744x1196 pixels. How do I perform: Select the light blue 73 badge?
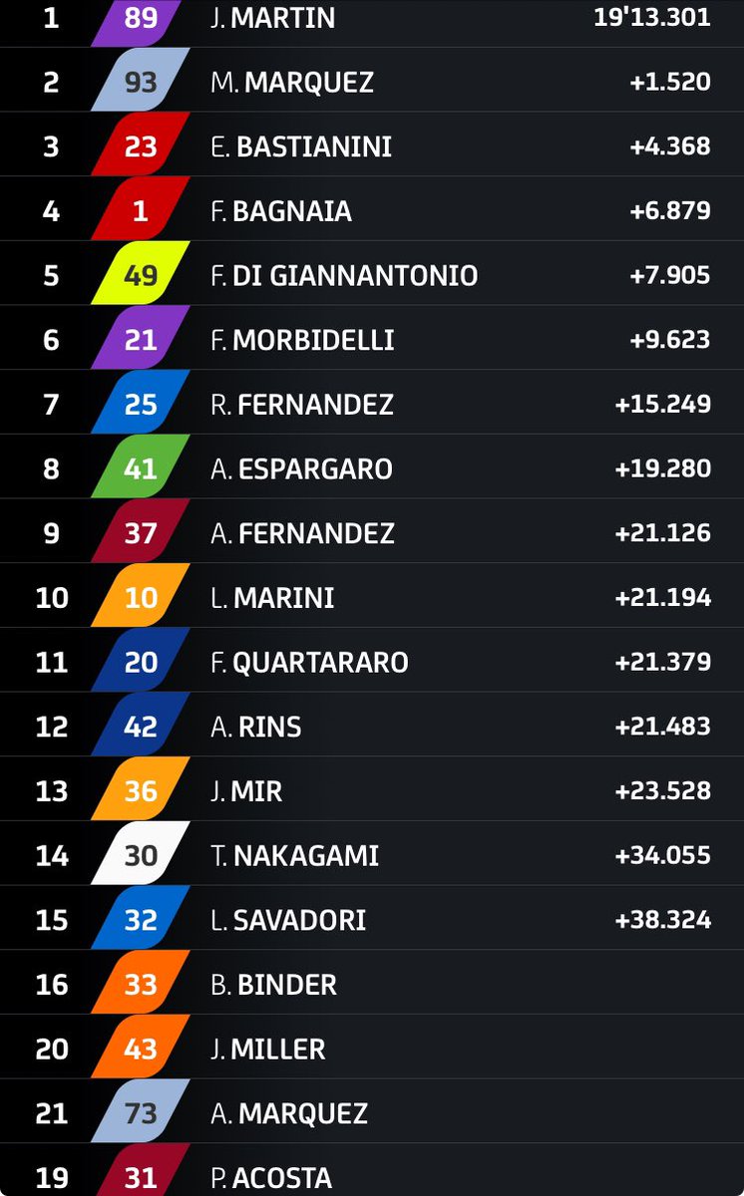[141, 1113]
